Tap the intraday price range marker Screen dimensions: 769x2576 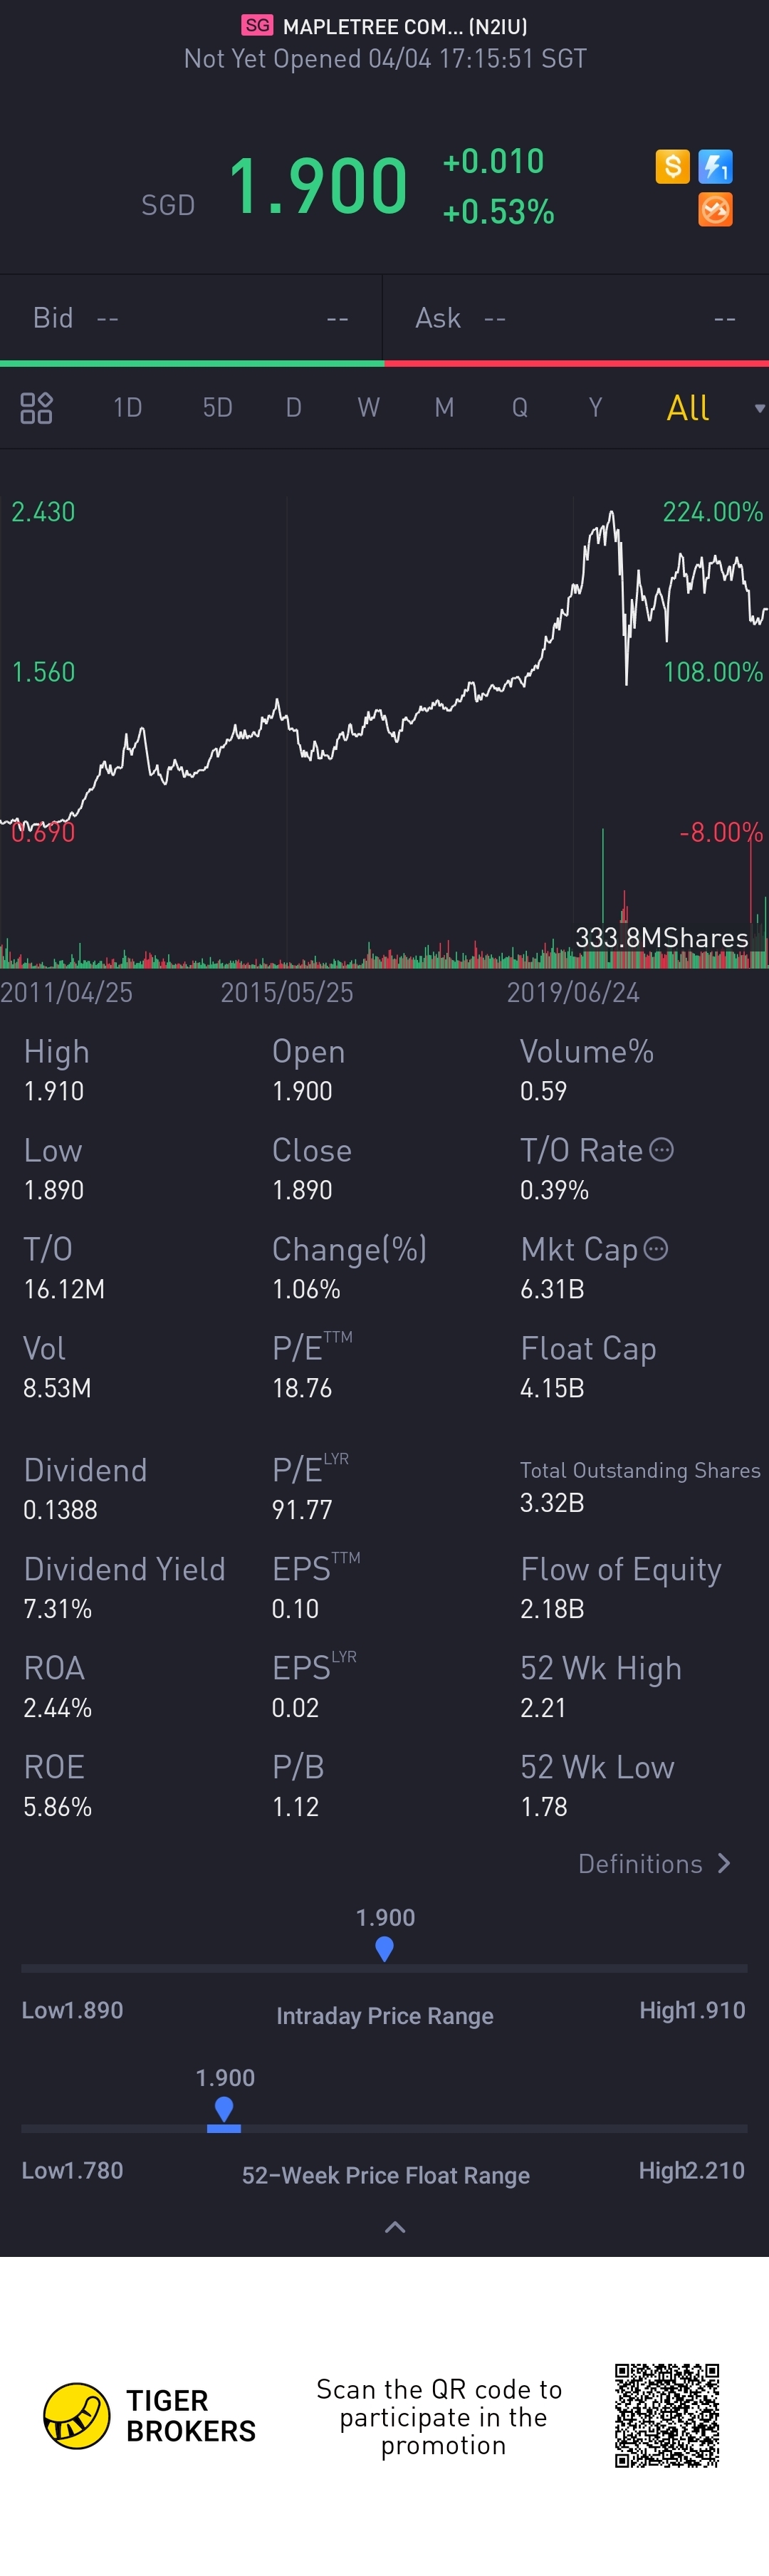click(384, 1948)
